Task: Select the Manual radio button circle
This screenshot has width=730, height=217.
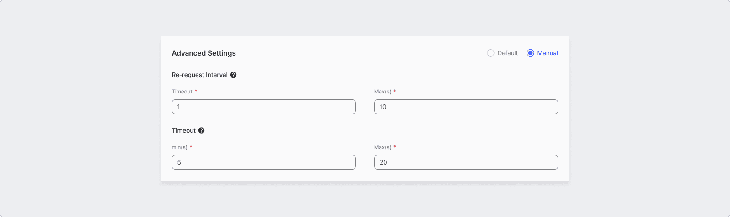Action: point(530,53)
